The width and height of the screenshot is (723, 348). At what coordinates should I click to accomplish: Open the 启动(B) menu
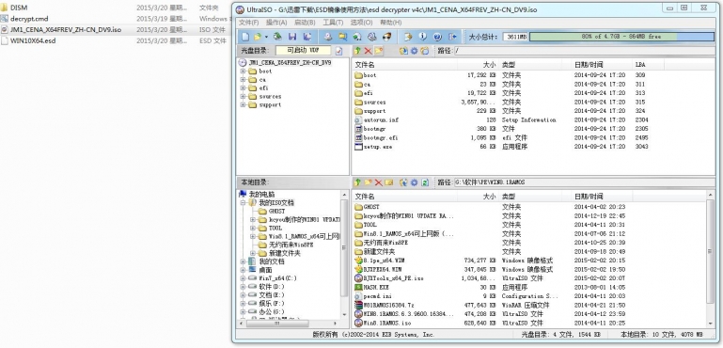[305, 23]
